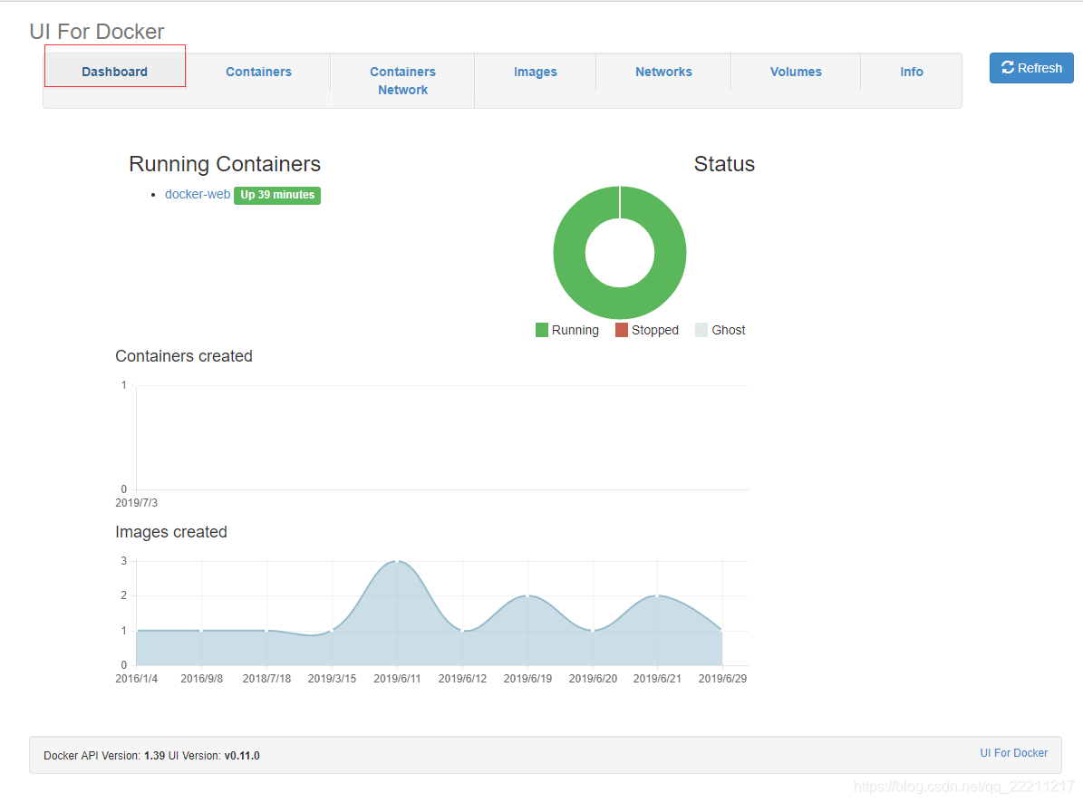1083x803 pixels.
Task: Click the bullet point beside docker-web
Action: 152,194
